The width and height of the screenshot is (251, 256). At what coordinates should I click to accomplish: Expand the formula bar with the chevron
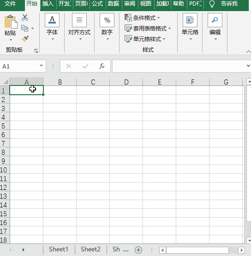click(248, 66)
